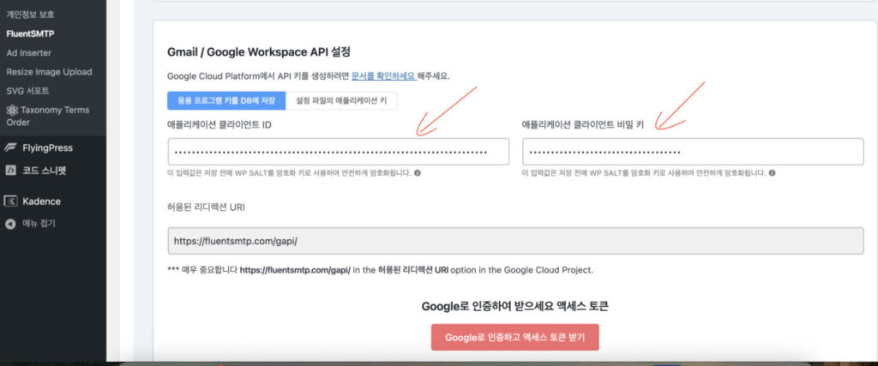Image resolution: width=878 pixels, height=366 pixels.
Task: Select 응용 프로그램 키를 DB에 저장 option
Action: click(226, 101)
